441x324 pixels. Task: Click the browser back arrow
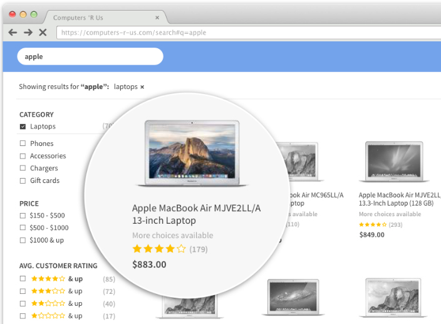coord(13,33)
